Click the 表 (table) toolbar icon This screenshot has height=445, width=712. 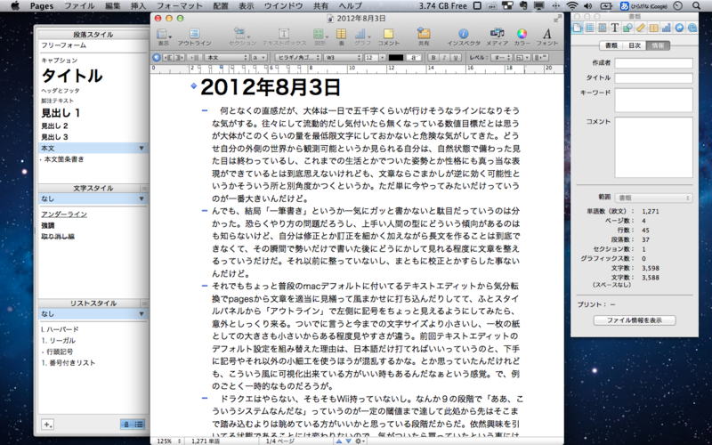[x=341, y=36]
